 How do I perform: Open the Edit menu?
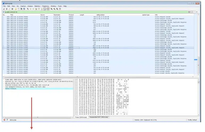[x=9, y=6]
